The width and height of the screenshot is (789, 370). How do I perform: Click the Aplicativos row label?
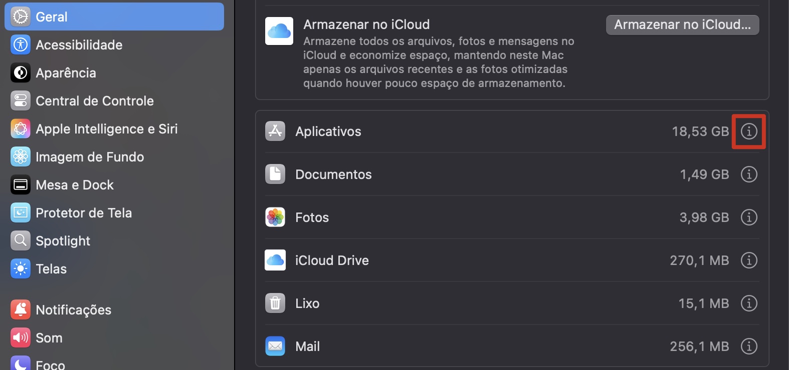click(328, 131)
